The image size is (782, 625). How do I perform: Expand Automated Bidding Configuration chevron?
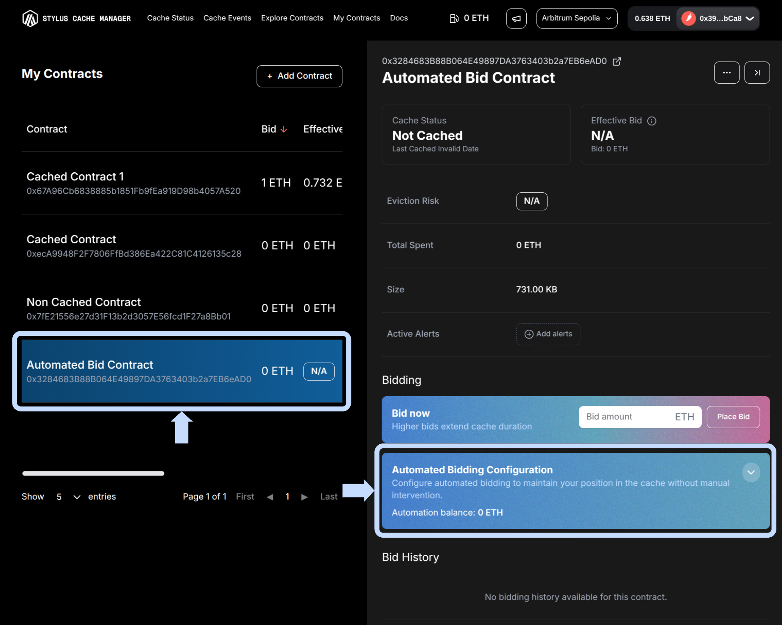click(751, 473)
